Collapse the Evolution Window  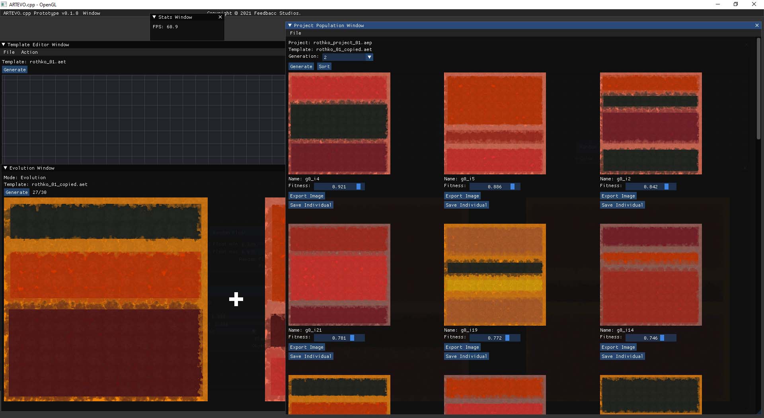tap(6, 168)
